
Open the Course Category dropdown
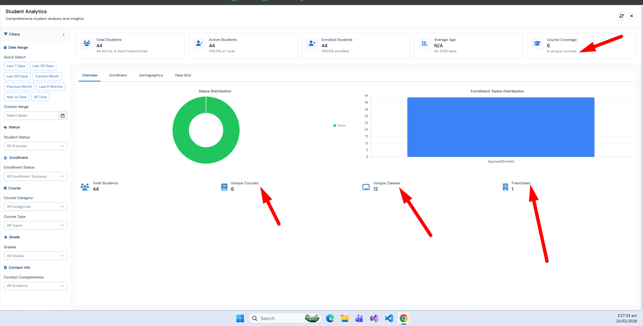coord(36,207)
